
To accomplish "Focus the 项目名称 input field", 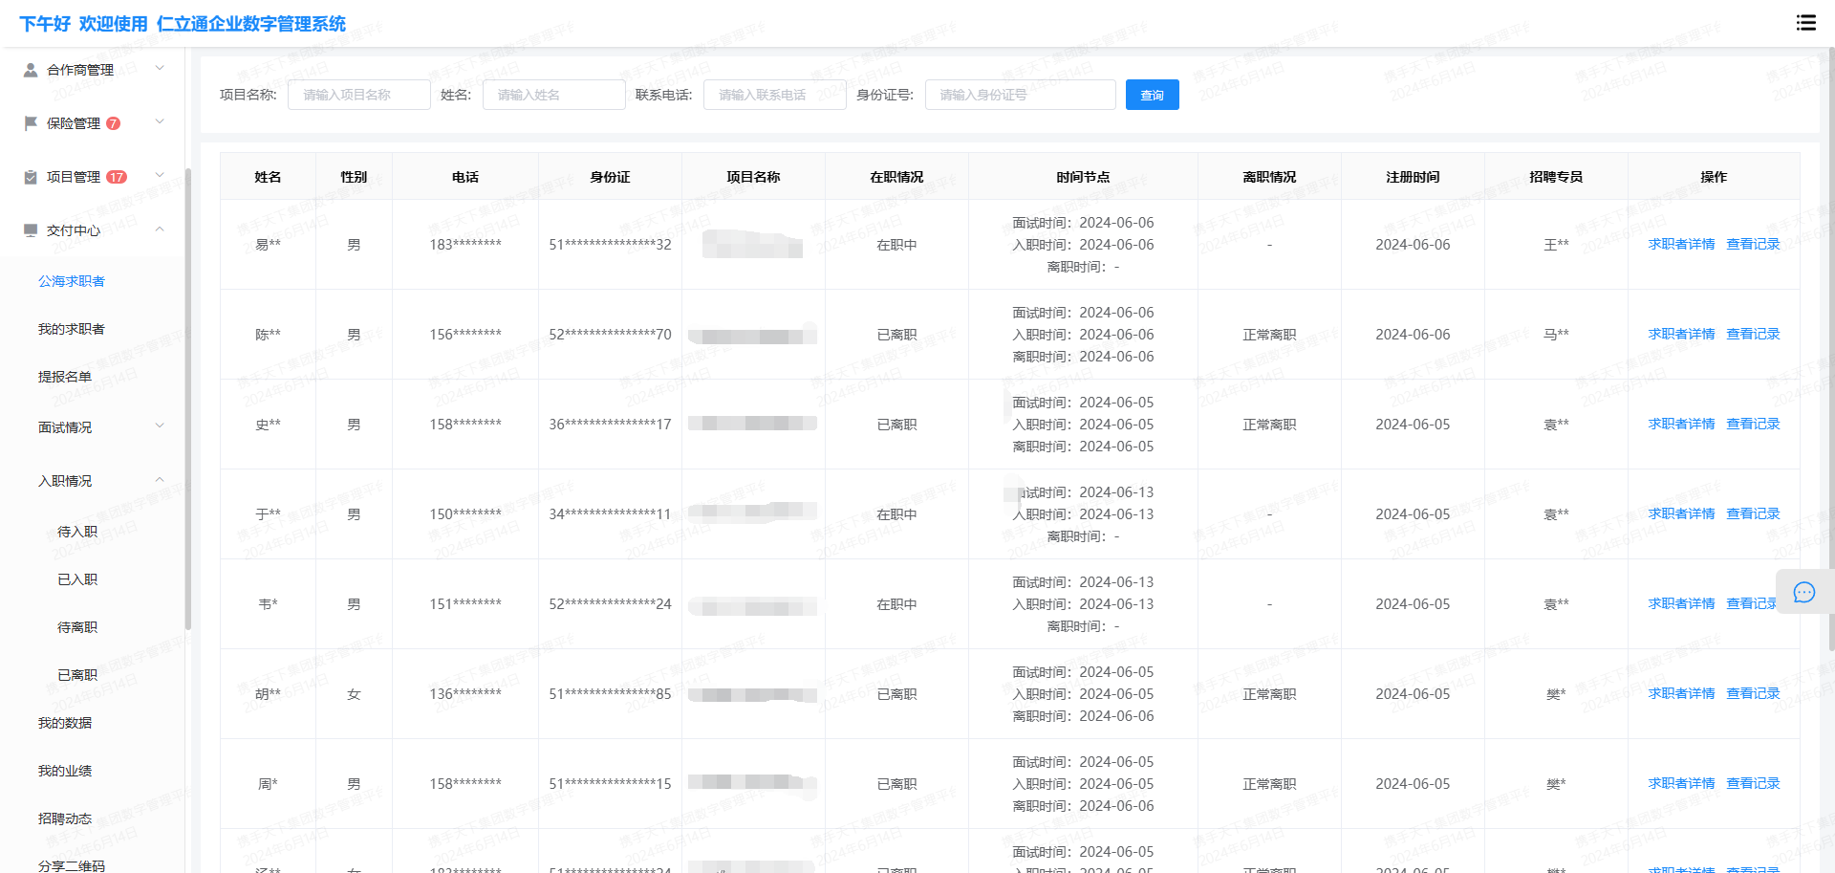I will (x=358, y=95).
